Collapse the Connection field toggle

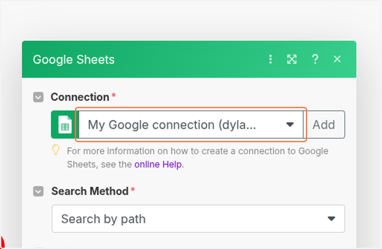(38, 97)
